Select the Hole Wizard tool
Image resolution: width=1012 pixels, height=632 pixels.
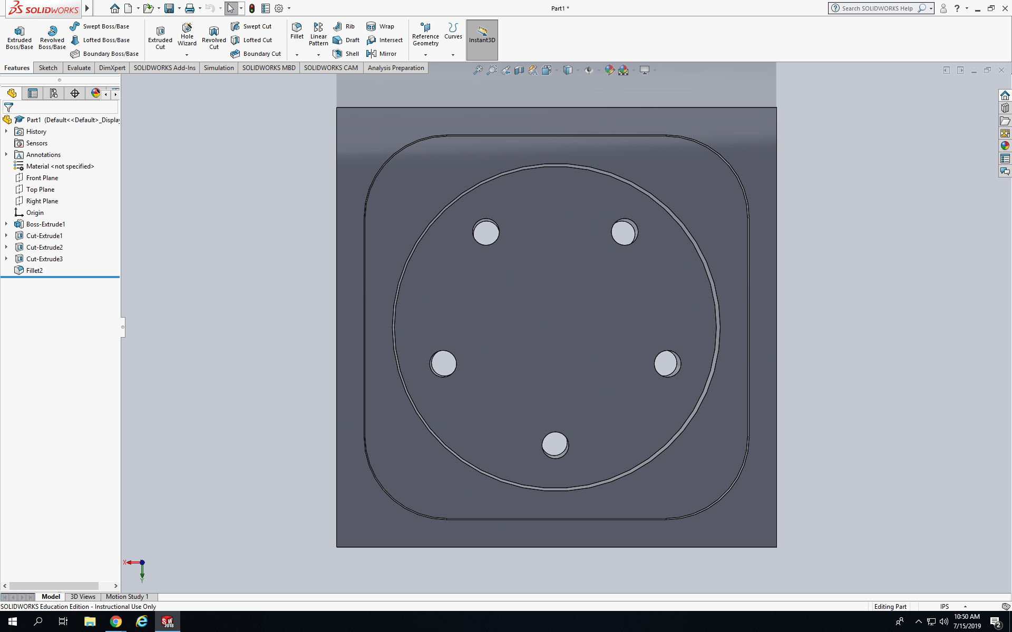187,35
